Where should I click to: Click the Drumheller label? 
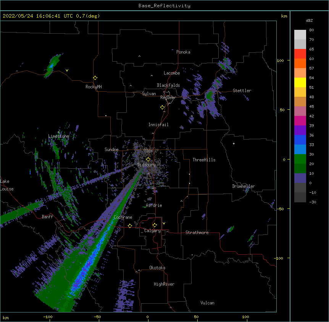click(x=244, y=186)
